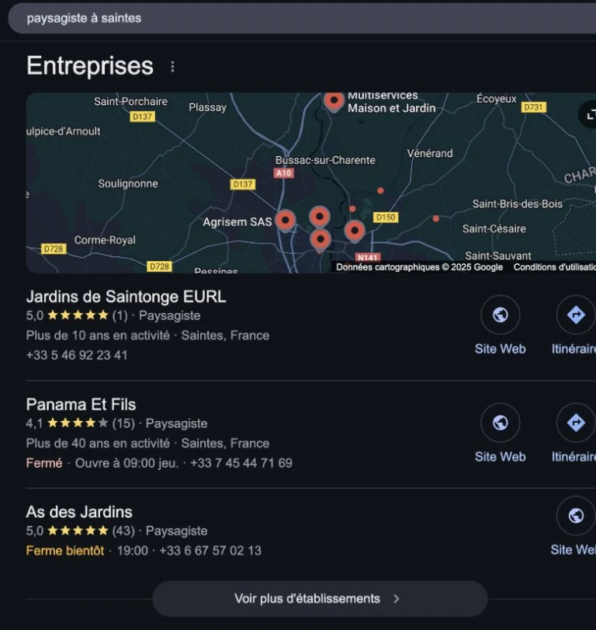Select the Multiservices Maison et Jardin map pin

(x=334, y=102)
